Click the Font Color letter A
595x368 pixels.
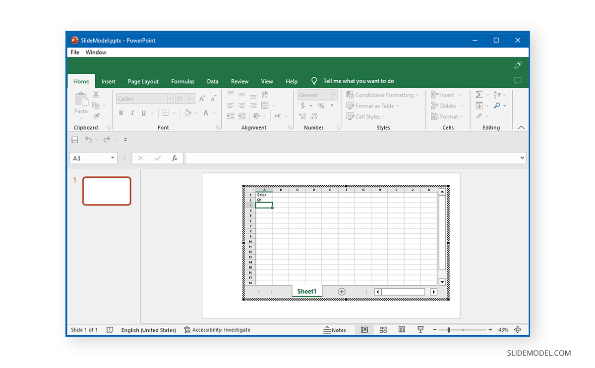[206, 113]
